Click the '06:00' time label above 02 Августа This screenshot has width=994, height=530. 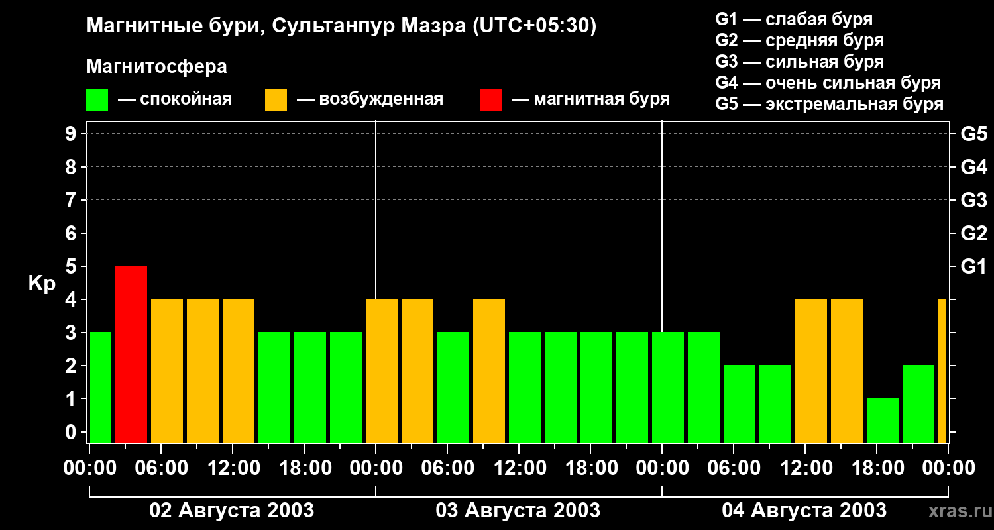click(161, 468)
